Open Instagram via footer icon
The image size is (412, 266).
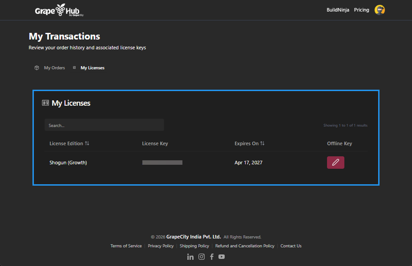pyautogui.click(x=202, y=257)
